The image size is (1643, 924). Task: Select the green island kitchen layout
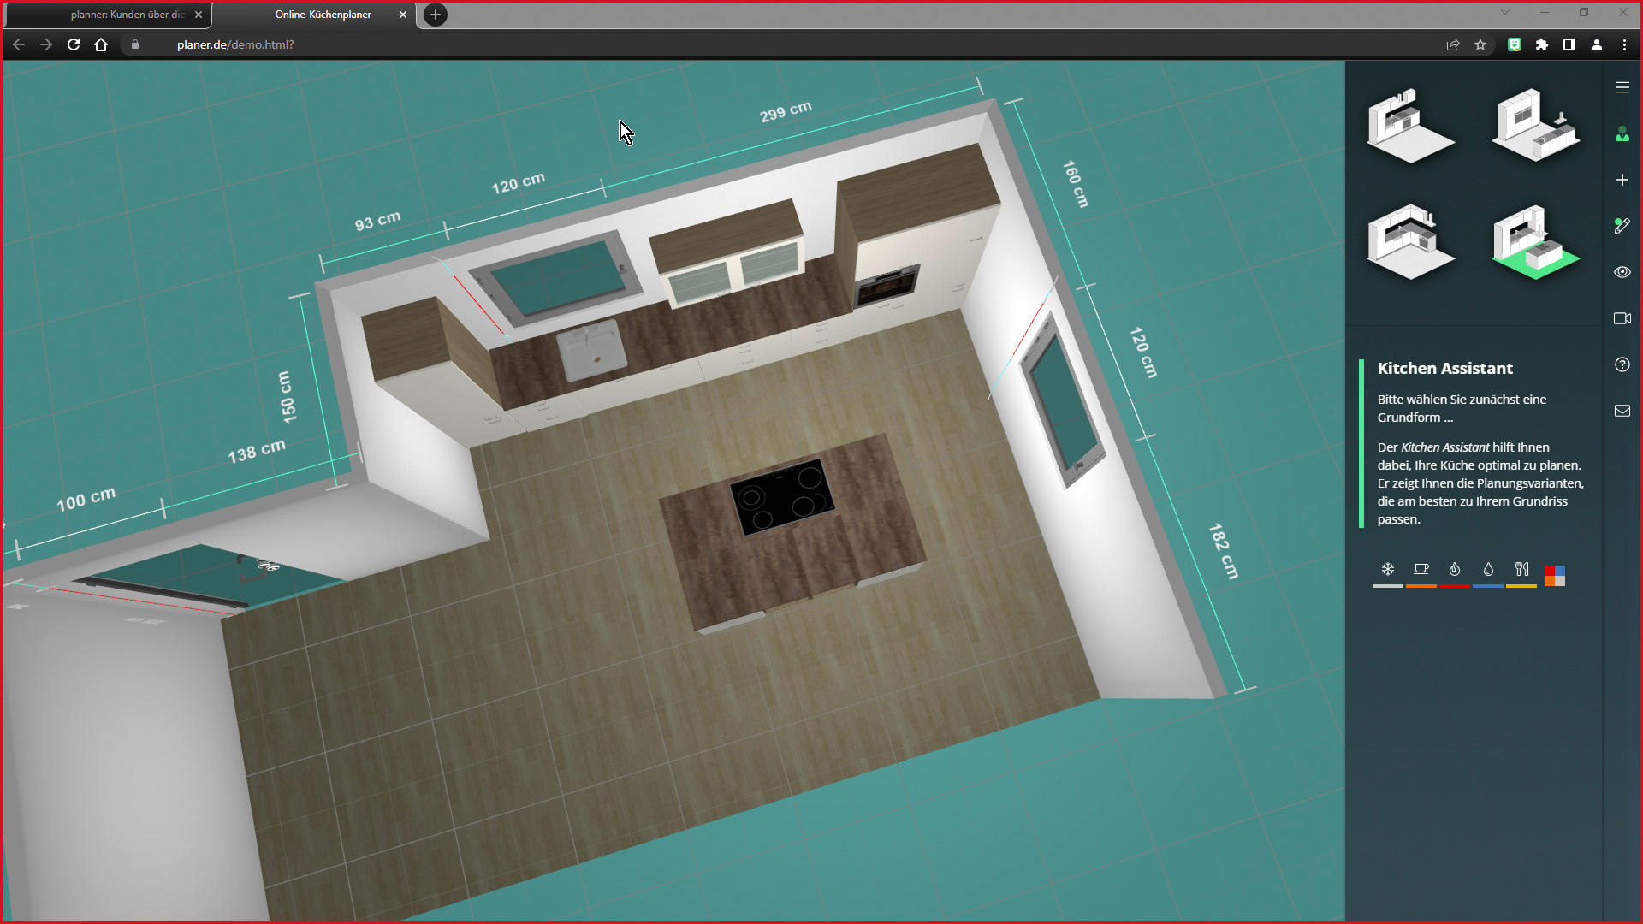(1535, 243)
